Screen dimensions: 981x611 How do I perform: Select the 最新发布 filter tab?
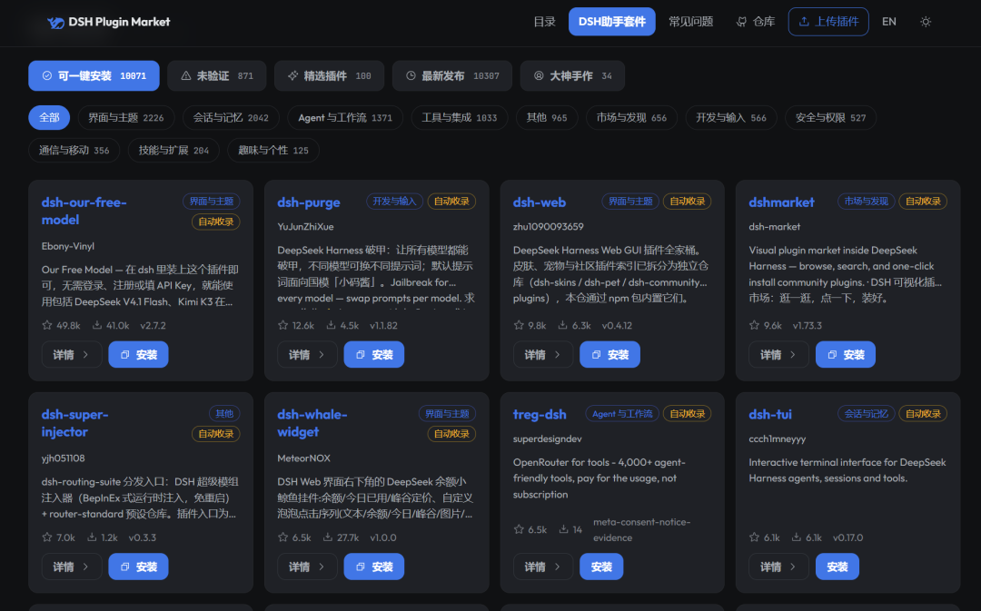pos(451,75)
